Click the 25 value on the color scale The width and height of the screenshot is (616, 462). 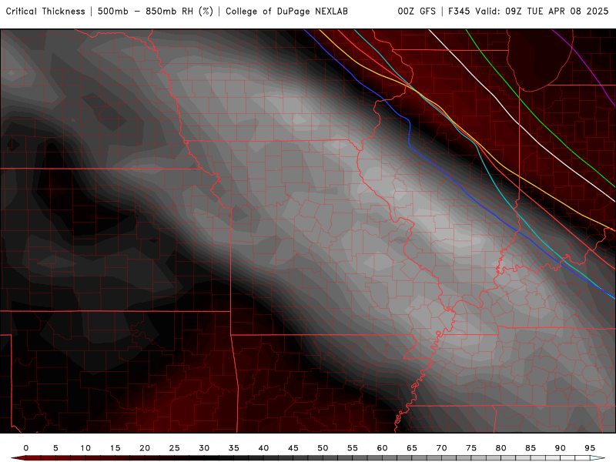tap(175, 448)
